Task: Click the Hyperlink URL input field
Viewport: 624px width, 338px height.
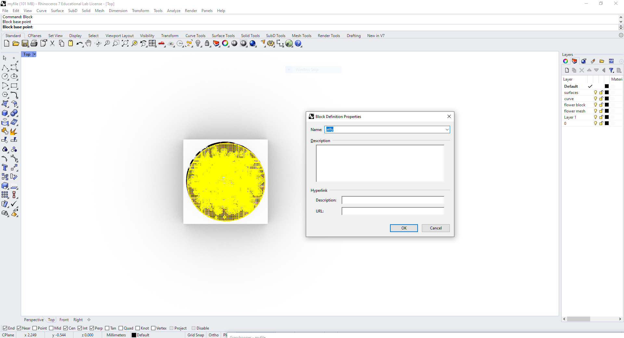Action: coord(393,211)
